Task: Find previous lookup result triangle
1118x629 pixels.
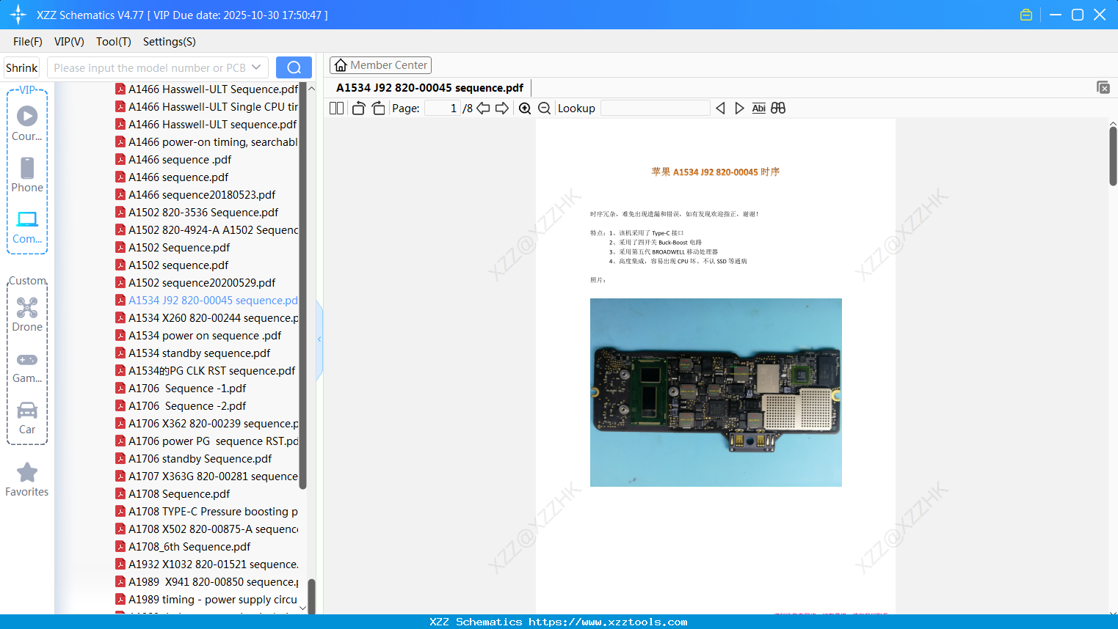Action: pyautogui.click(x=720, y=108)
